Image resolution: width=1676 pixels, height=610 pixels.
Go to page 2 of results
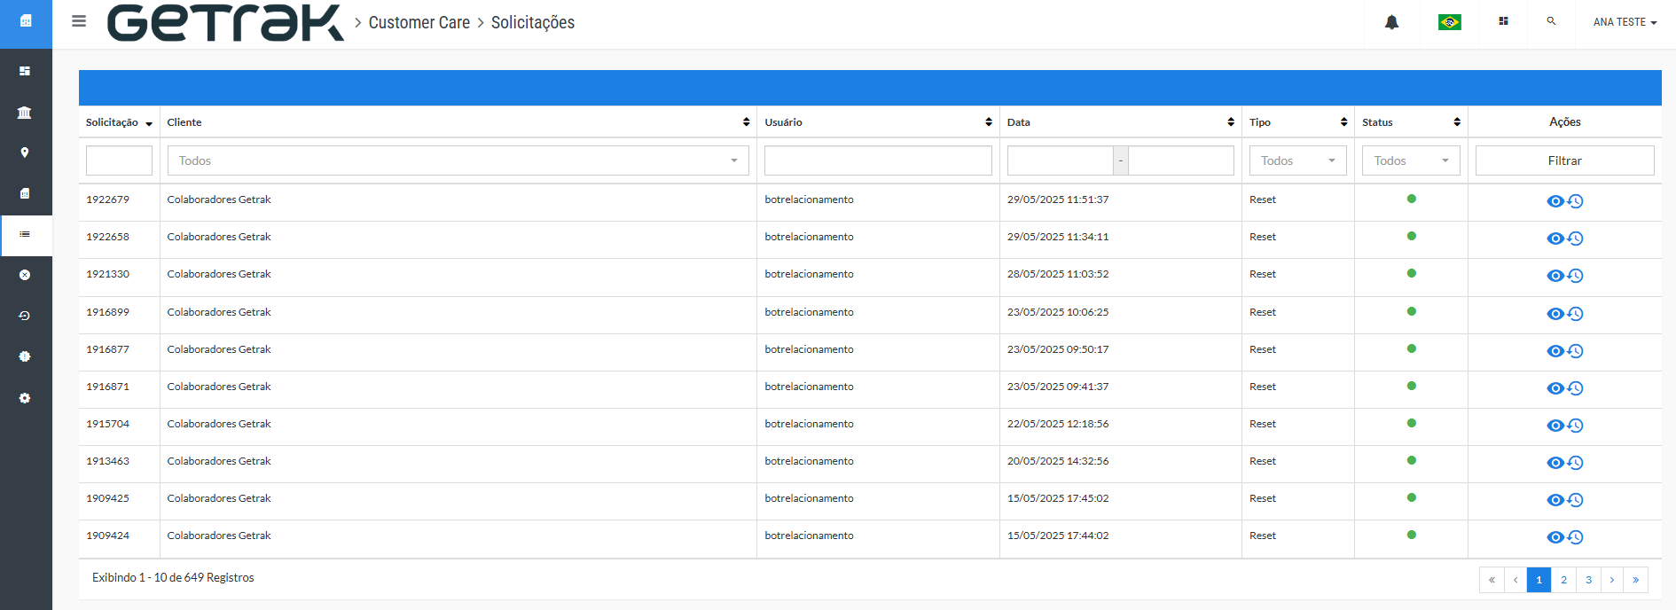point(1564,580)
